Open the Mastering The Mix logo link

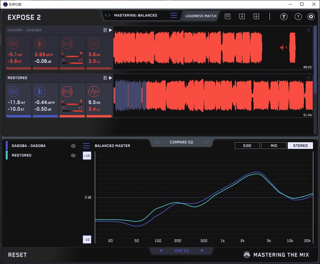click(276, 255)
